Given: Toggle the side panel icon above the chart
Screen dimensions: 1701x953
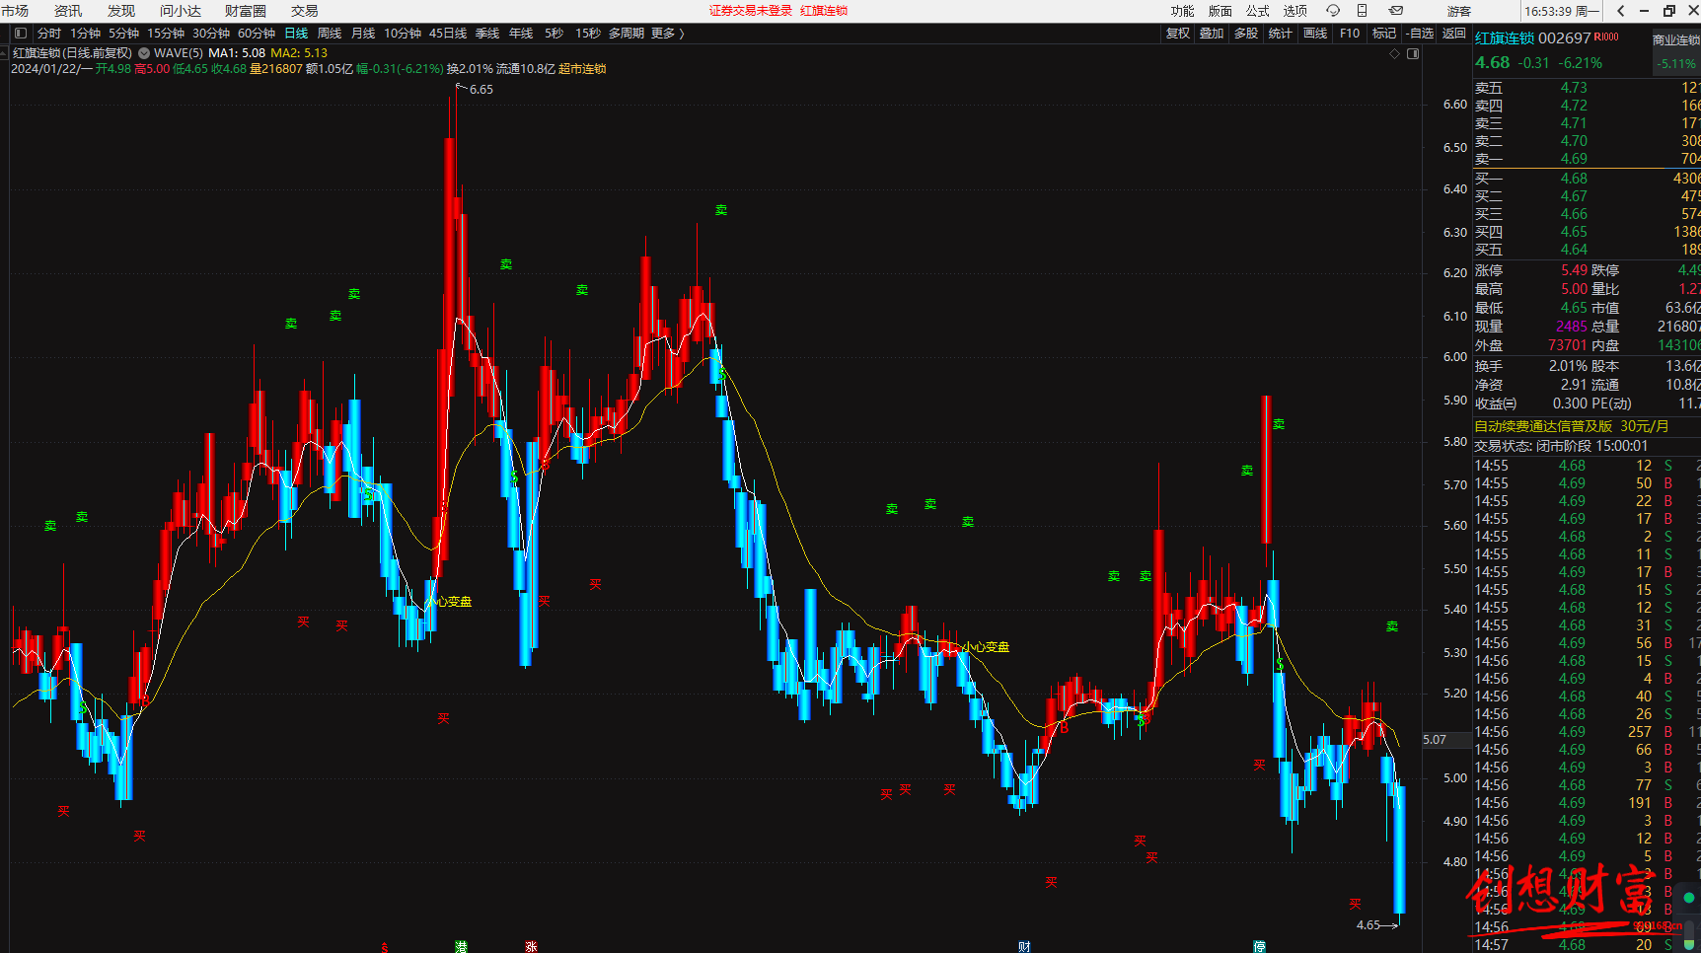Looking at the screenshot, I should click(x=1413, y=54).
